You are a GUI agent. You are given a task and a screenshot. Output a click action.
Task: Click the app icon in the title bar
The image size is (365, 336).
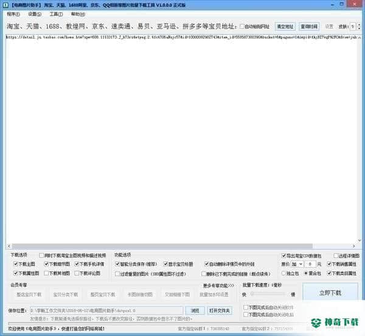[5, 5]
